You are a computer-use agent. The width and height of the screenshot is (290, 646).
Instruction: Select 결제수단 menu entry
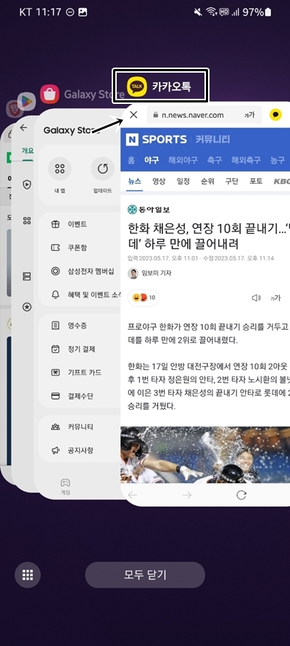(x=80, y=396)
